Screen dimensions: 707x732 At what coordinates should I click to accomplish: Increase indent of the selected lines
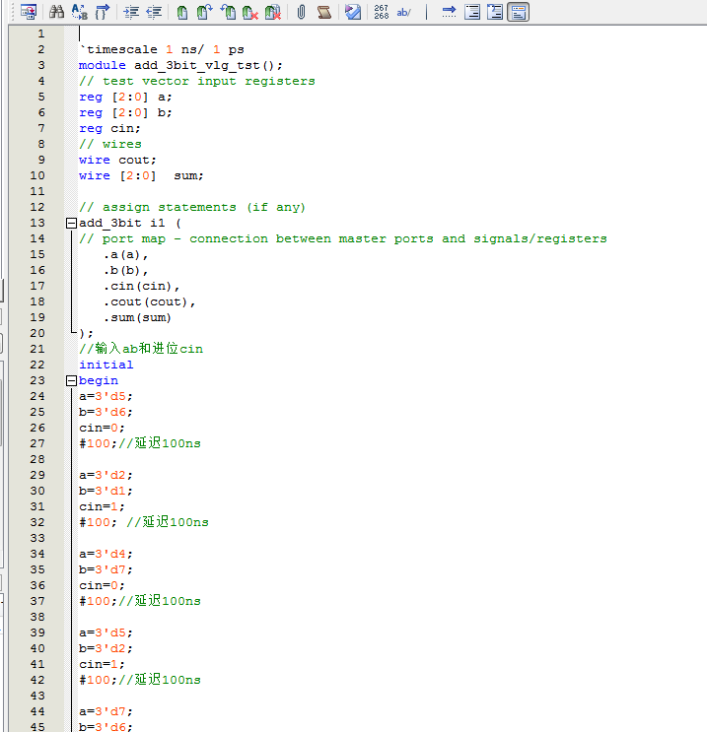click(x=131, y=12)
